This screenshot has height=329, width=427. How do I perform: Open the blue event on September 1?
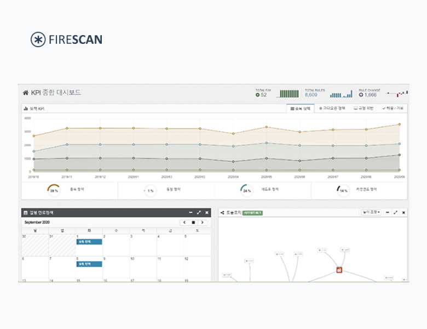tap(89, 241)
